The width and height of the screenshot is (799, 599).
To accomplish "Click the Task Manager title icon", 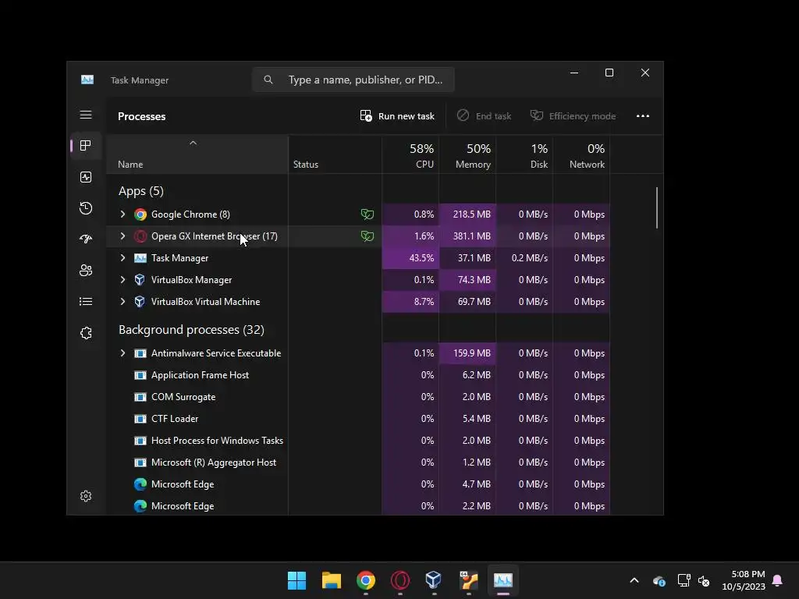I will 87,80.
